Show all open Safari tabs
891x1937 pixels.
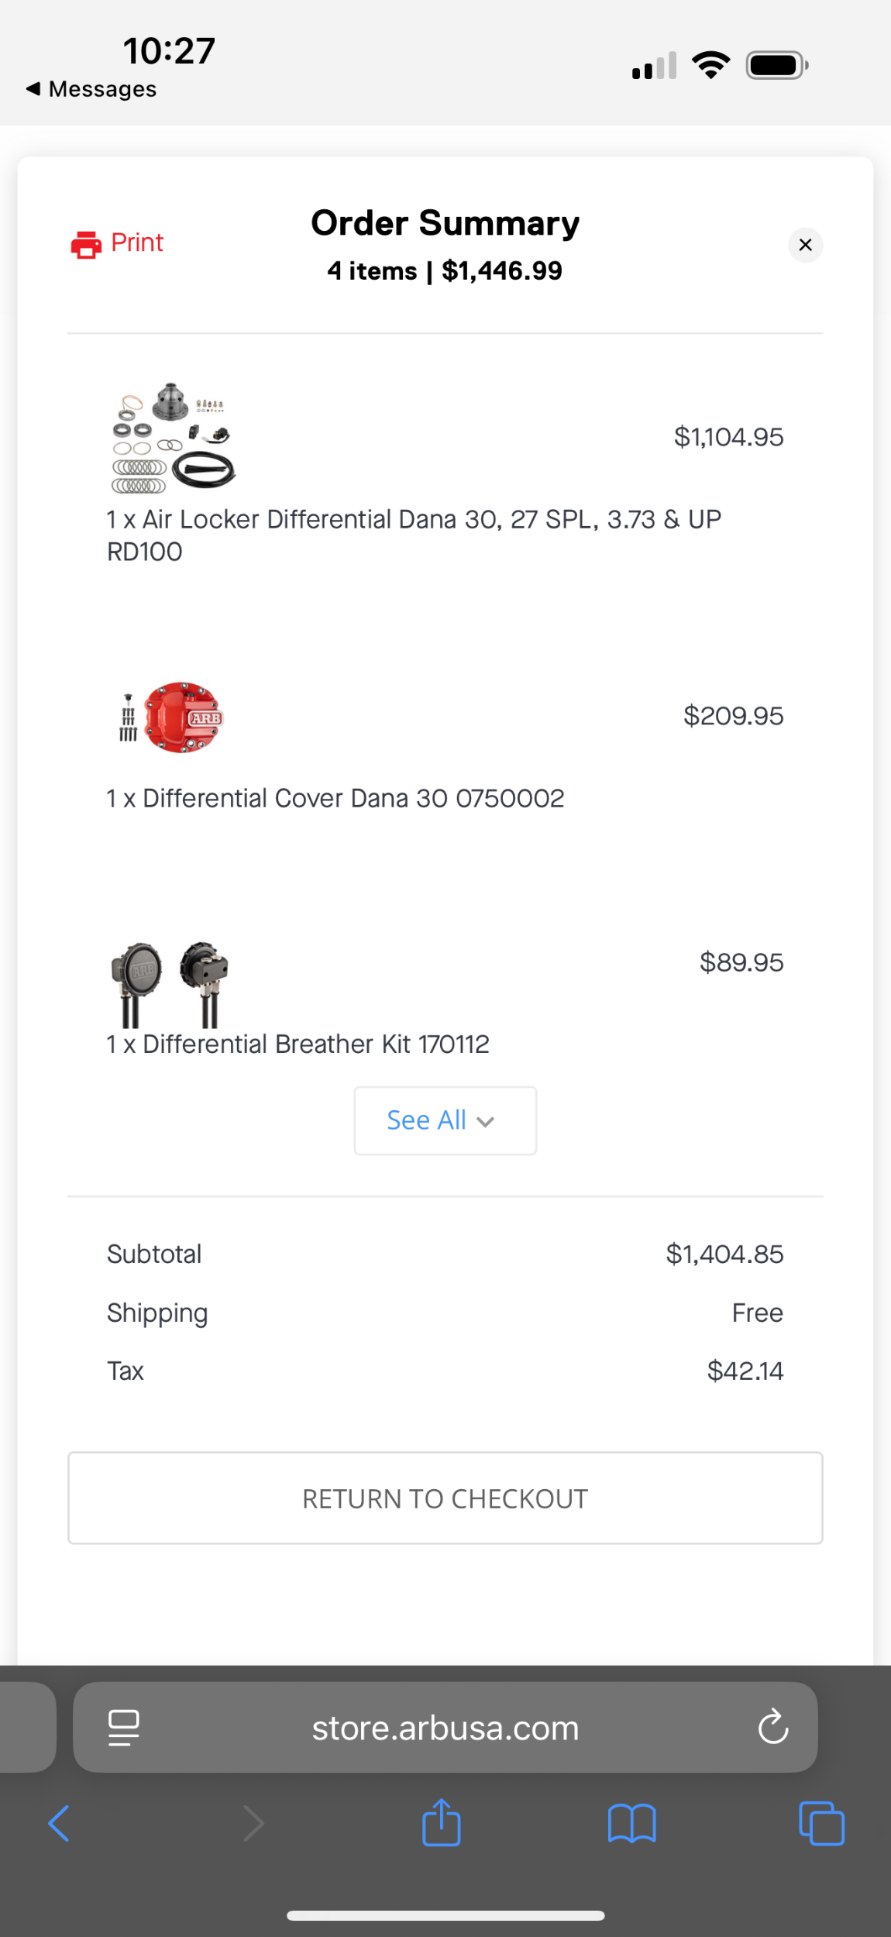coord(821,1823)
